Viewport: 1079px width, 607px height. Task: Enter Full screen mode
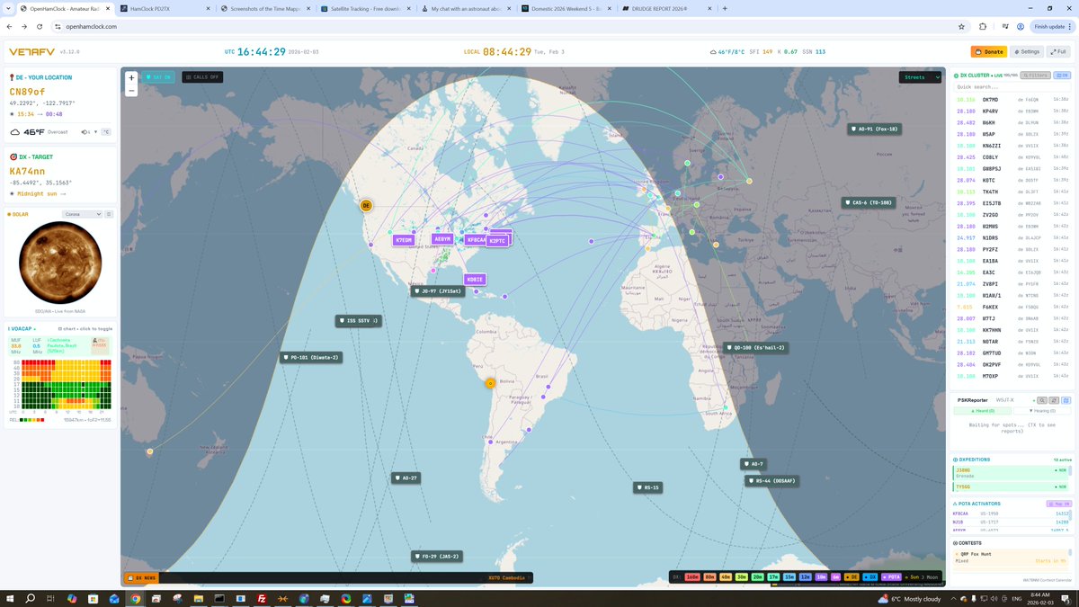point(1058,52)
